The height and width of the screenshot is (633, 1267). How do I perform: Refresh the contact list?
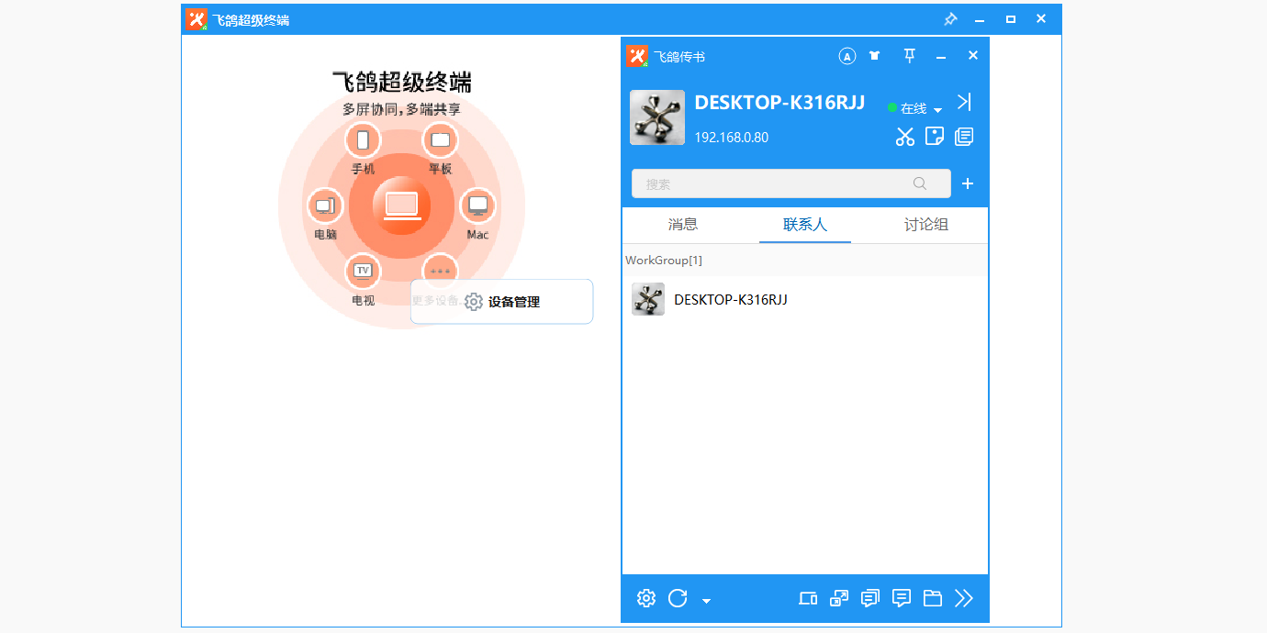[678, 598]
